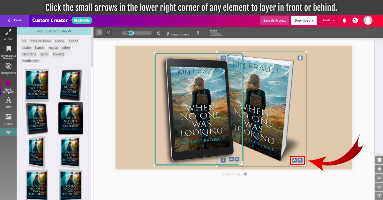The image size is (383, 200).
Task: Select the Book Template sidebar item
Action: [x=8, y=87]
